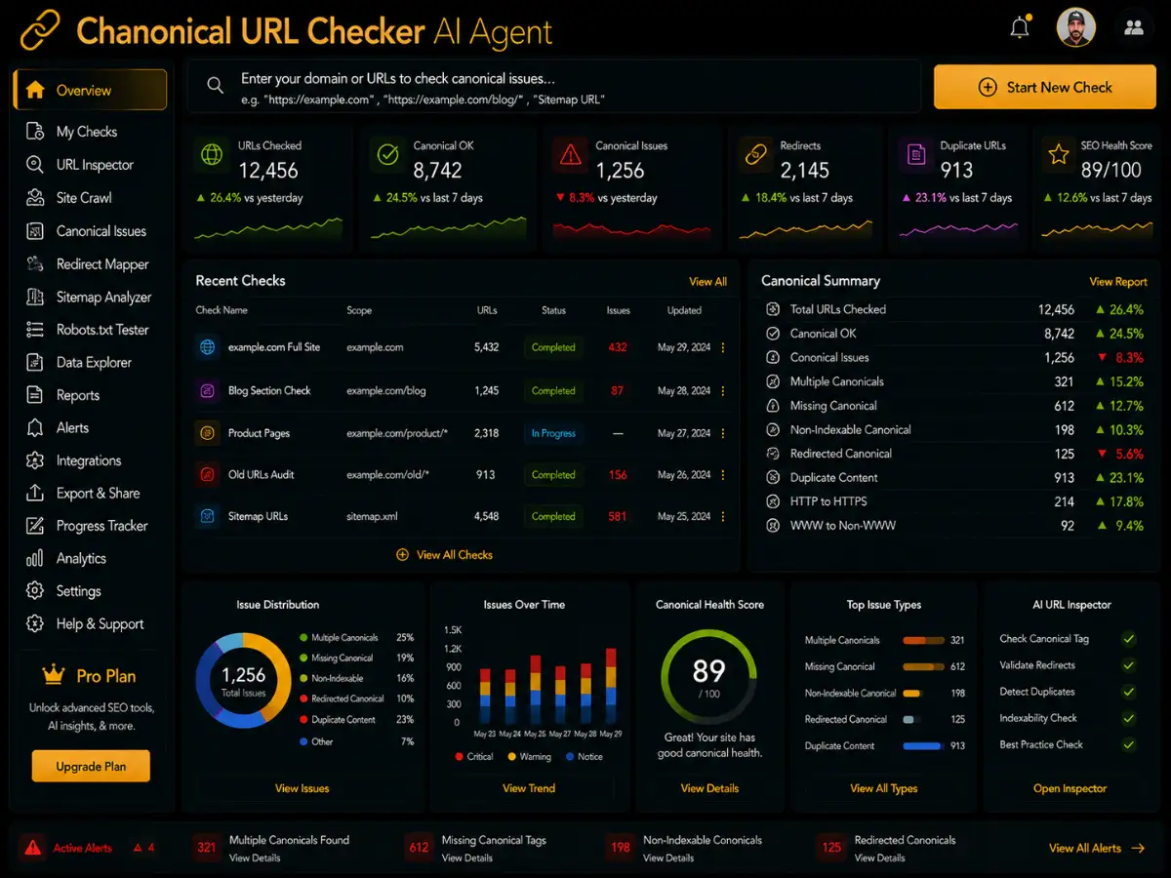Click the Analytics bar chart sidebar icon
Viewport: 1171px width, 878px height.
point(35,558)
